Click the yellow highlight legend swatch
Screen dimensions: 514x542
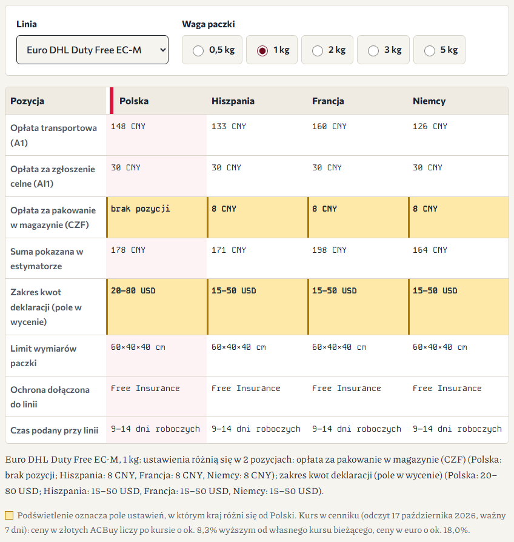[9, 515]
